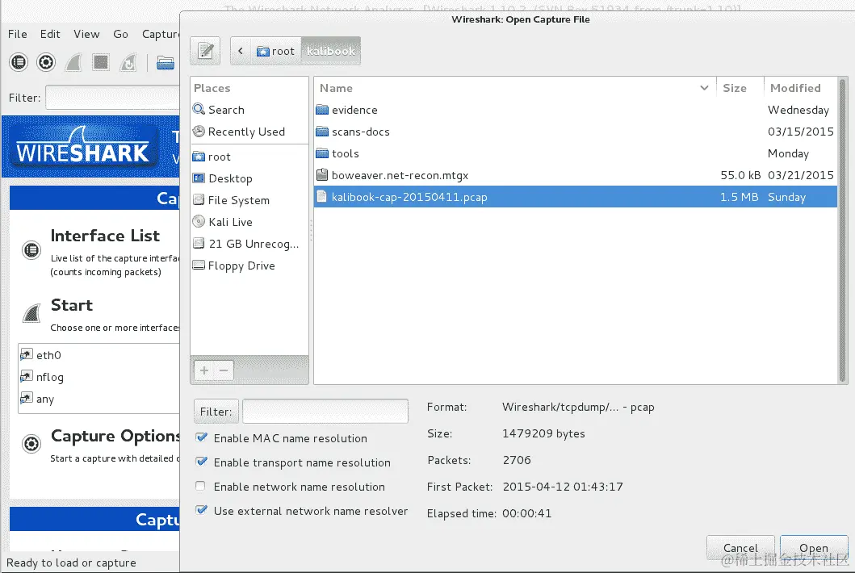
Task: Click the Desktop icon in Places
Action: point(199,178)
